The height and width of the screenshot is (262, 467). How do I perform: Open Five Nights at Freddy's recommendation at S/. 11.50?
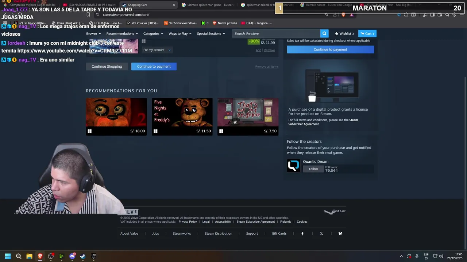point(182,116)
